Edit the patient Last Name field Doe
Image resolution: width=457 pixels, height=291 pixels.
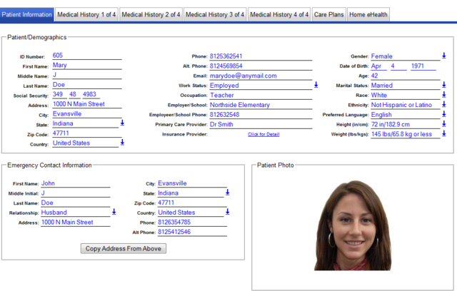tap(87, 85)
